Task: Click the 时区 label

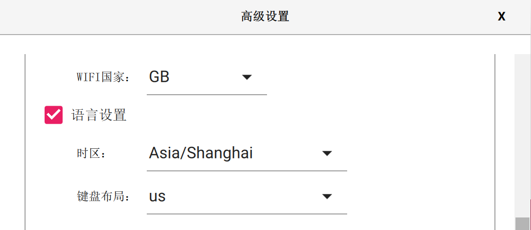Action: 91,154
